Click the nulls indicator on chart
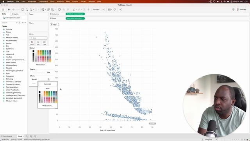This screenshot has height=141, width=250. click(152, 123)
